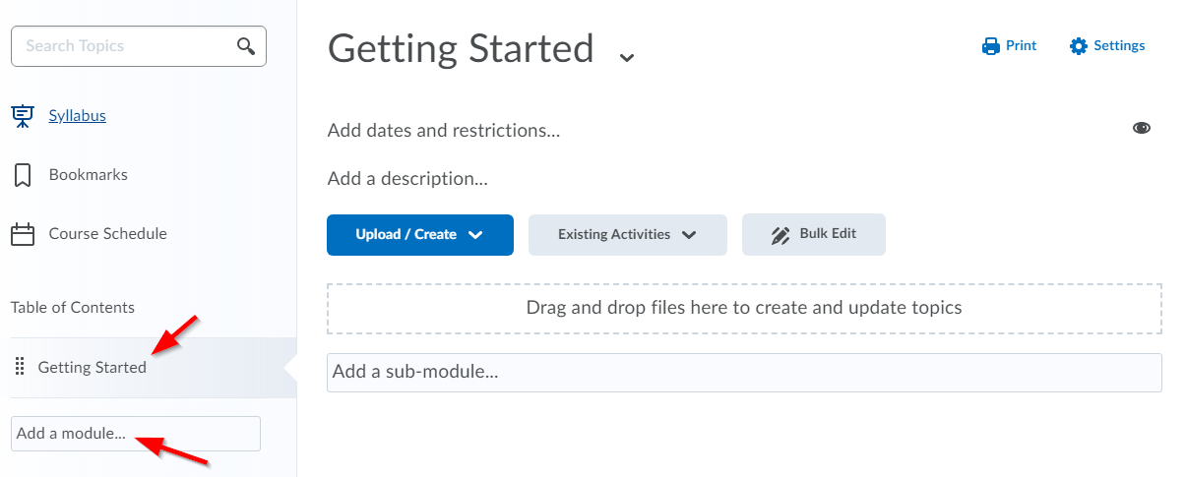Click the Bookmarks ribbon icon
The height and width of the screenshot is (477, 1186).
coord(22,175)
